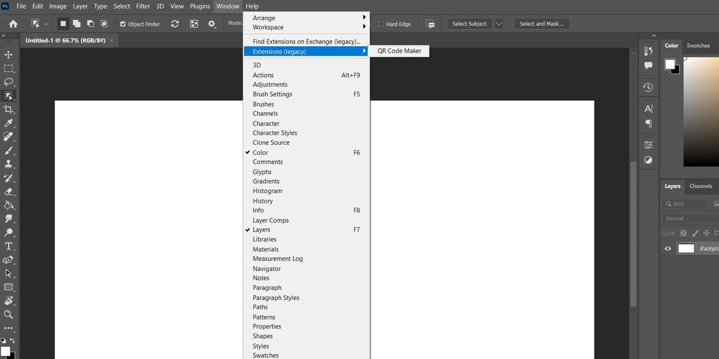Pick a color in the Color field
719x359 pixels.
coord(702,111)
